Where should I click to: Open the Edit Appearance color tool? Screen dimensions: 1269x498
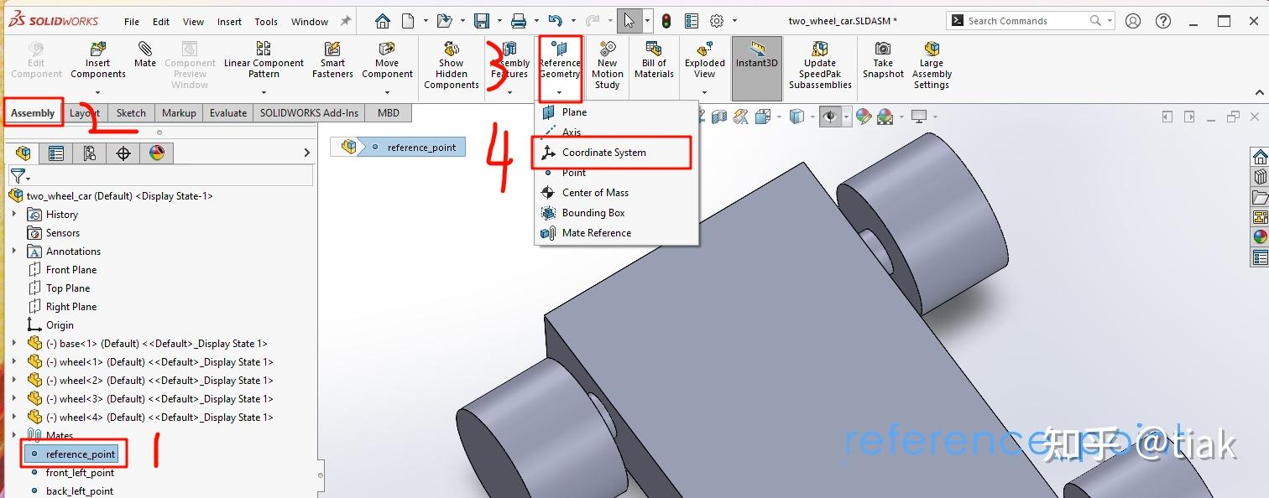(x=864, y=117)
